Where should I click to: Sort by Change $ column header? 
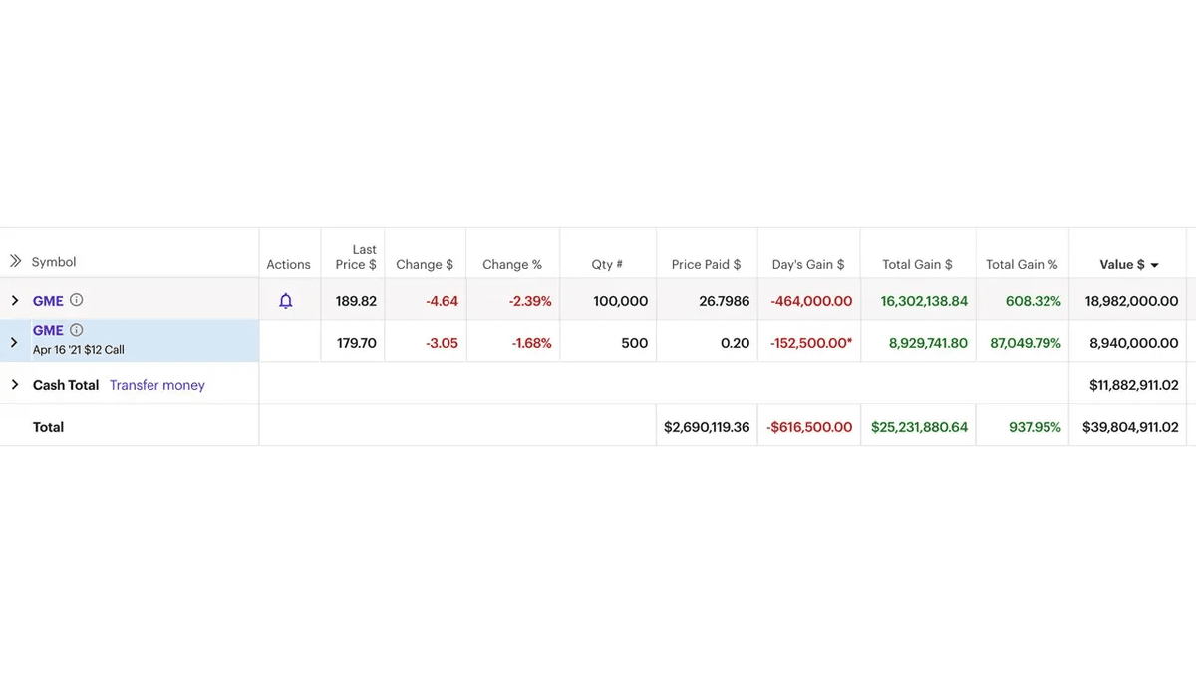tap(425, 265)
